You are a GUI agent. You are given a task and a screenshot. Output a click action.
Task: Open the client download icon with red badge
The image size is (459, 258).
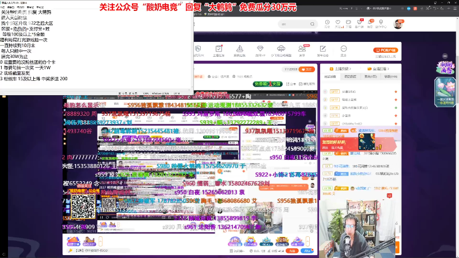[359, 22]
